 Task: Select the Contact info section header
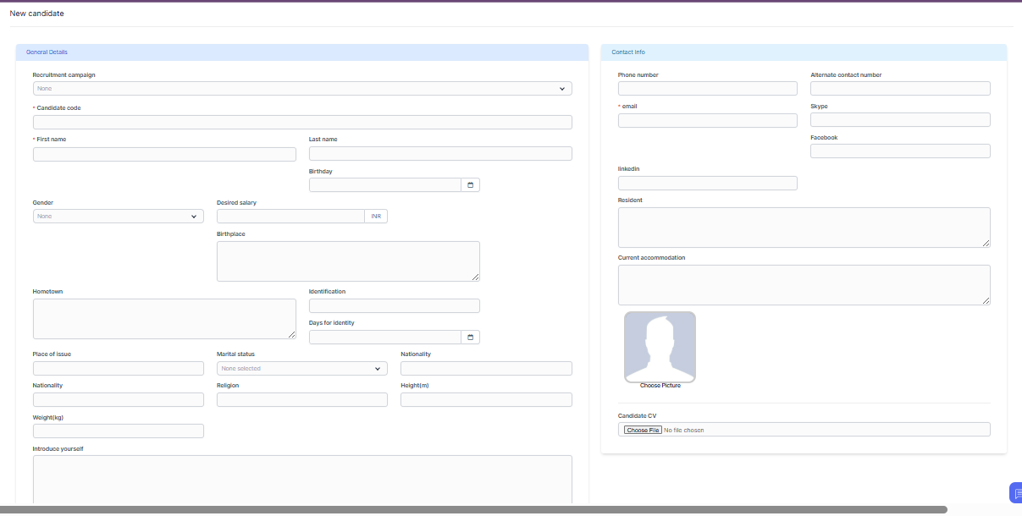(628, 52)
